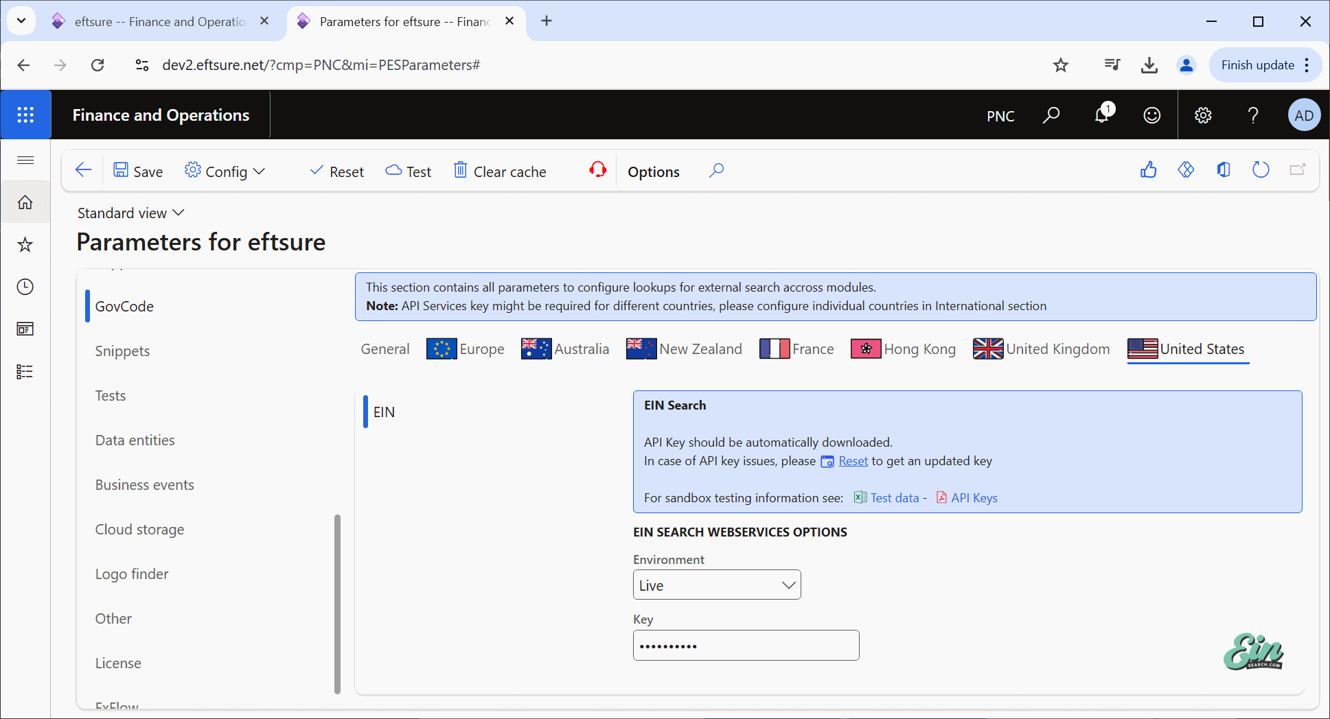Open the Options menu
This screenshot has width=1330, height=719.
[654, 172]
